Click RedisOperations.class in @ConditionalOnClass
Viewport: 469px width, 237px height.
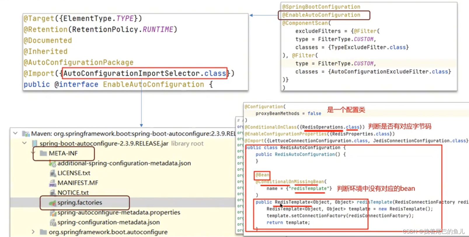tap(331, 127)
